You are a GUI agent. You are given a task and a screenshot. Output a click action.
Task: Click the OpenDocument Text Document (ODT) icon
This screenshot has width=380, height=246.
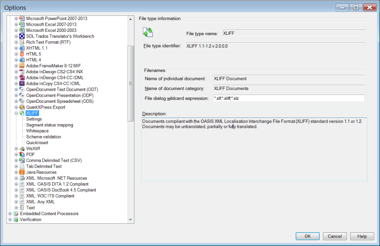coord(22,89)
